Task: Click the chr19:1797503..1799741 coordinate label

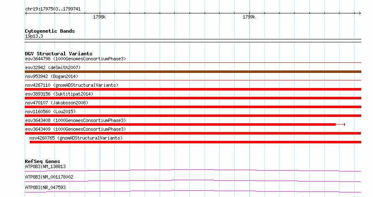Action: pyautogui.click(x=53, y=9)
